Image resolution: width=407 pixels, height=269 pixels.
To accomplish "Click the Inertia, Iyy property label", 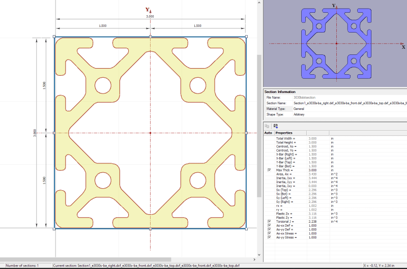I will coord(285,182).
